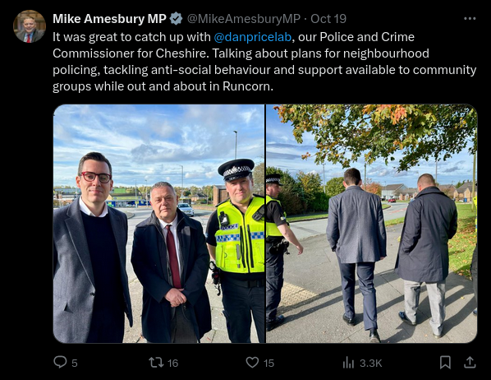Click the like count 15
Viewport: 491px width, 380px height.
click(268, 364)
